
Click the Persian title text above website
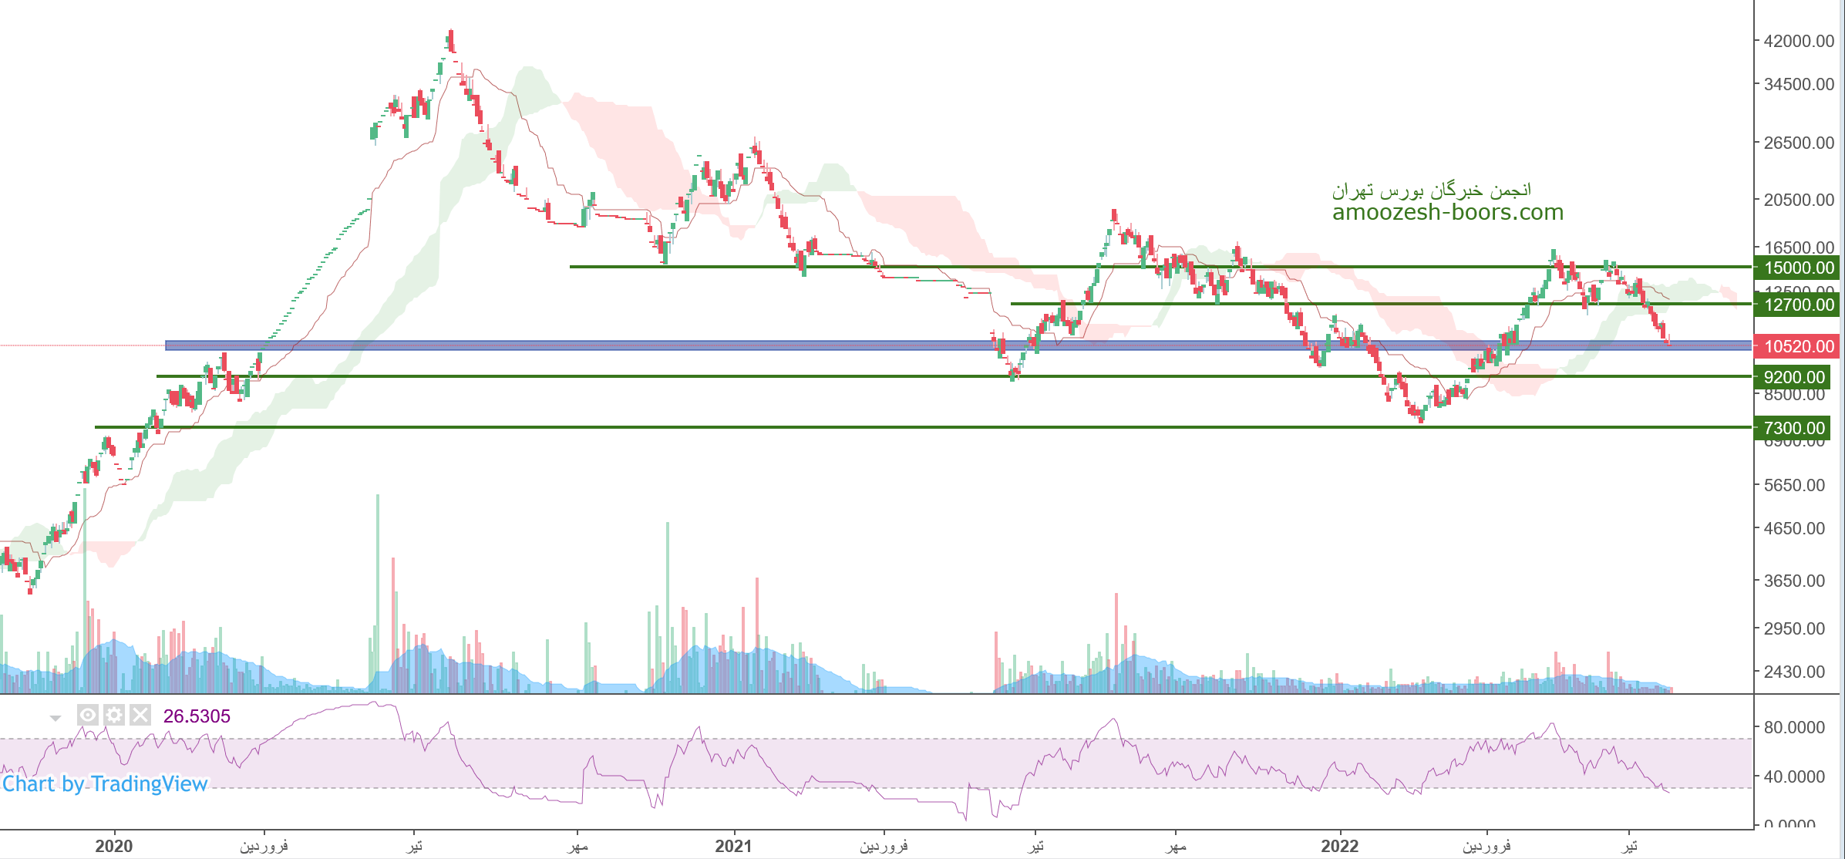point(1431,190)
